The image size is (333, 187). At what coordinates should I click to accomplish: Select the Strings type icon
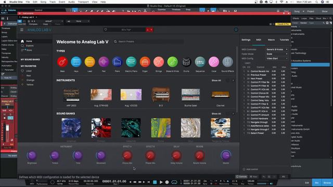pos(159,62)
